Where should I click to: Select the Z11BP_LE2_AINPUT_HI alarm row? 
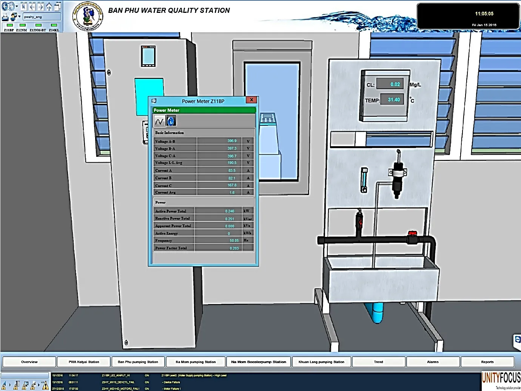(265, 376)
